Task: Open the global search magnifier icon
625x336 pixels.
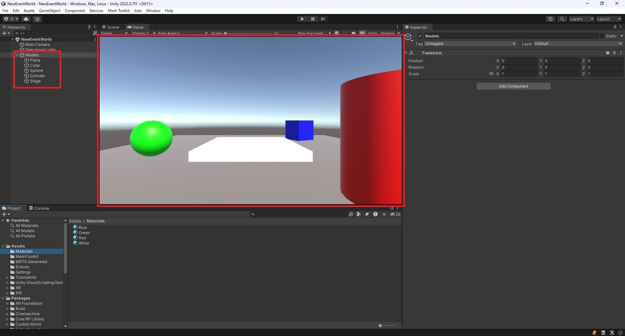Action: 562,19
